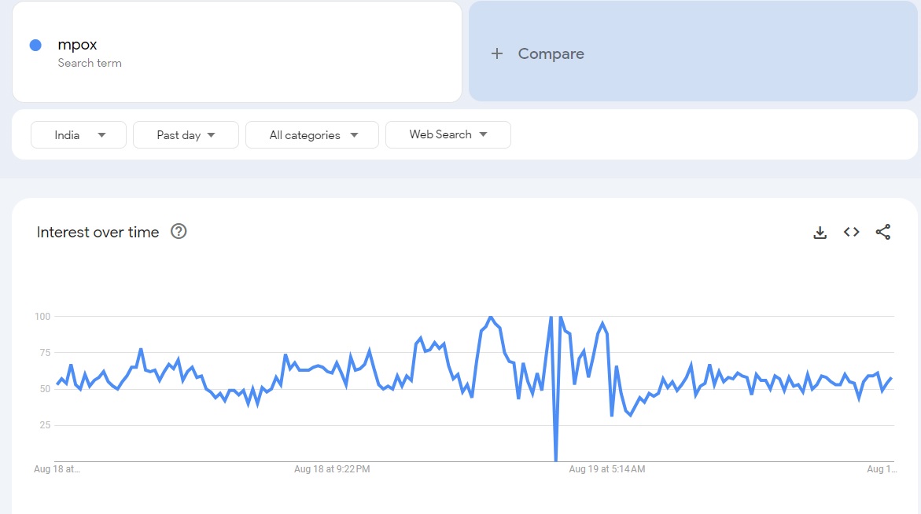The width and height of the screenshot is (921, 514).
Task: Click the share chart icon
Action: tap(882, 232)
